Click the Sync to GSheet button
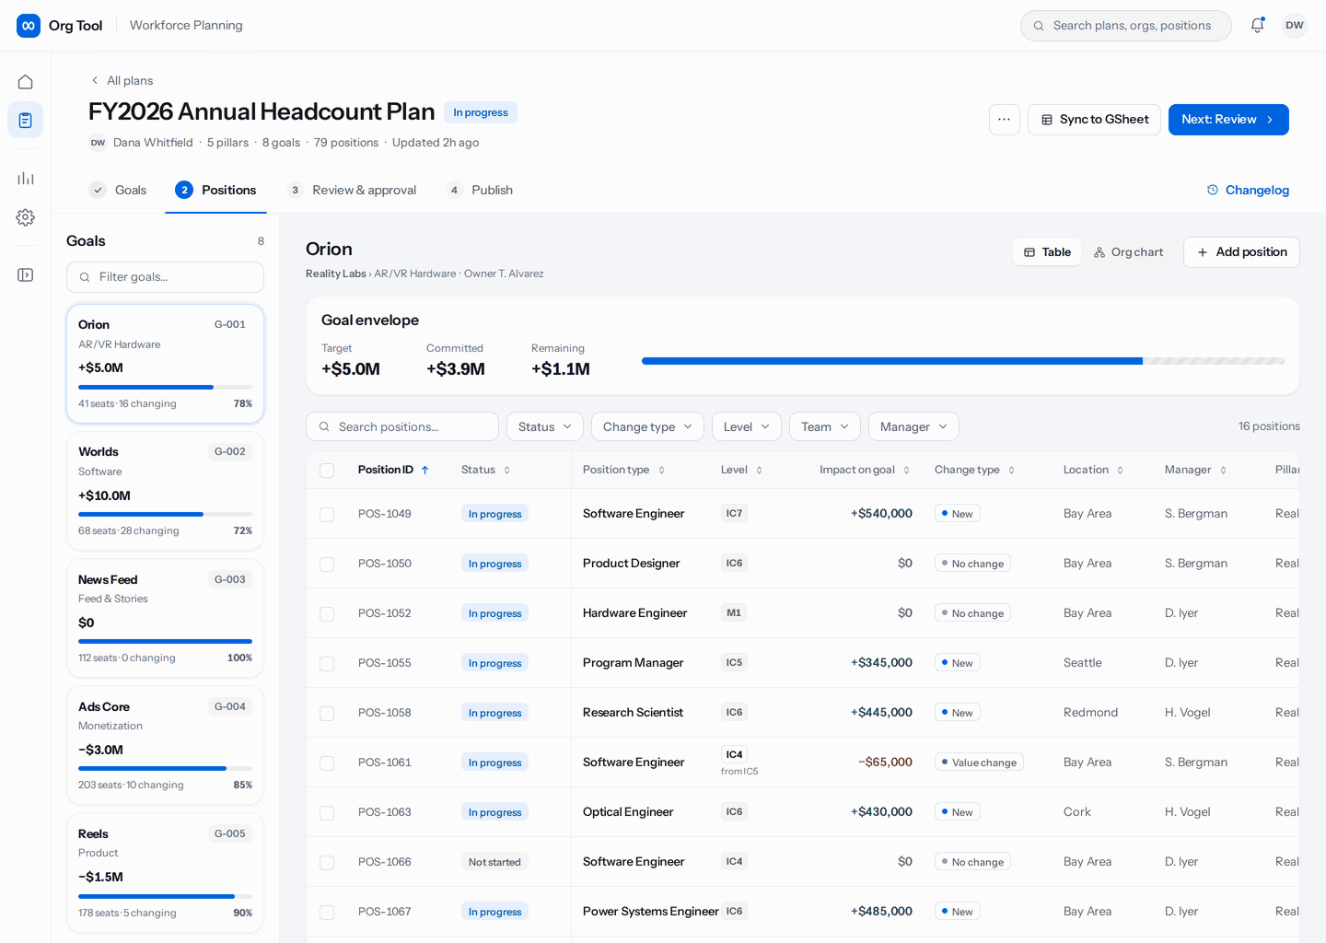1326x943 pixels. click(1094, 120)
